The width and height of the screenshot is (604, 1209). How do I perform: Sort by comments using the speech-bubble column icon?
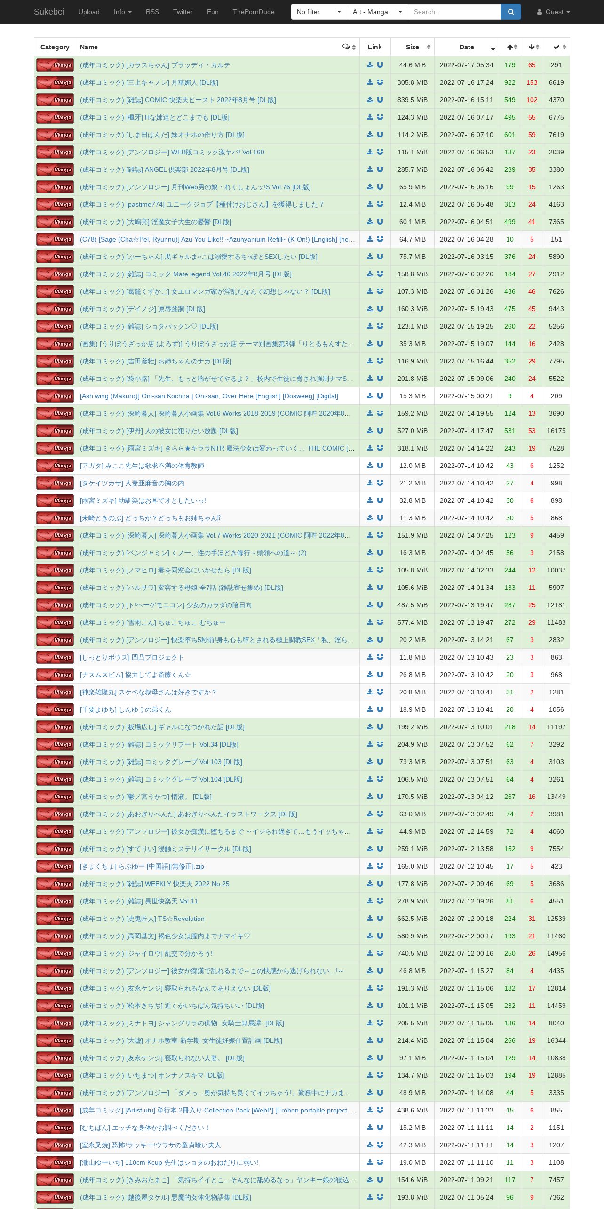point(349,47)
